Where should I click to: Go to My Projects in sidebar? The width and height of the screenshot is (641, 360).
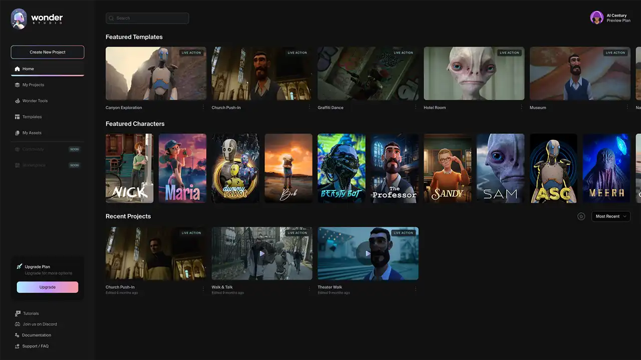(x=33, y=85)
